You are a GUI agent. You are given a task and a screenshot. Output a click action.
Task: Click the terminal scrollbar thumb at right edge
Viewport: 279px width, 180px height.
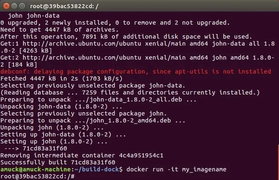278,162
